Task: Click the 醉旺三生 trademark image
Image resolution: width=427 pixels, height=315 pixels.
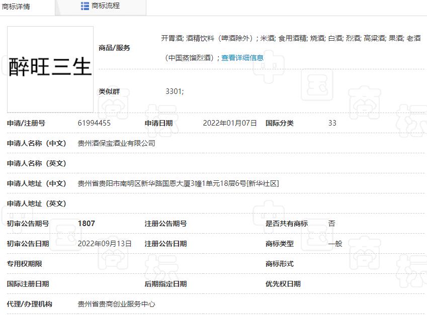Action: tap(50, 69)
